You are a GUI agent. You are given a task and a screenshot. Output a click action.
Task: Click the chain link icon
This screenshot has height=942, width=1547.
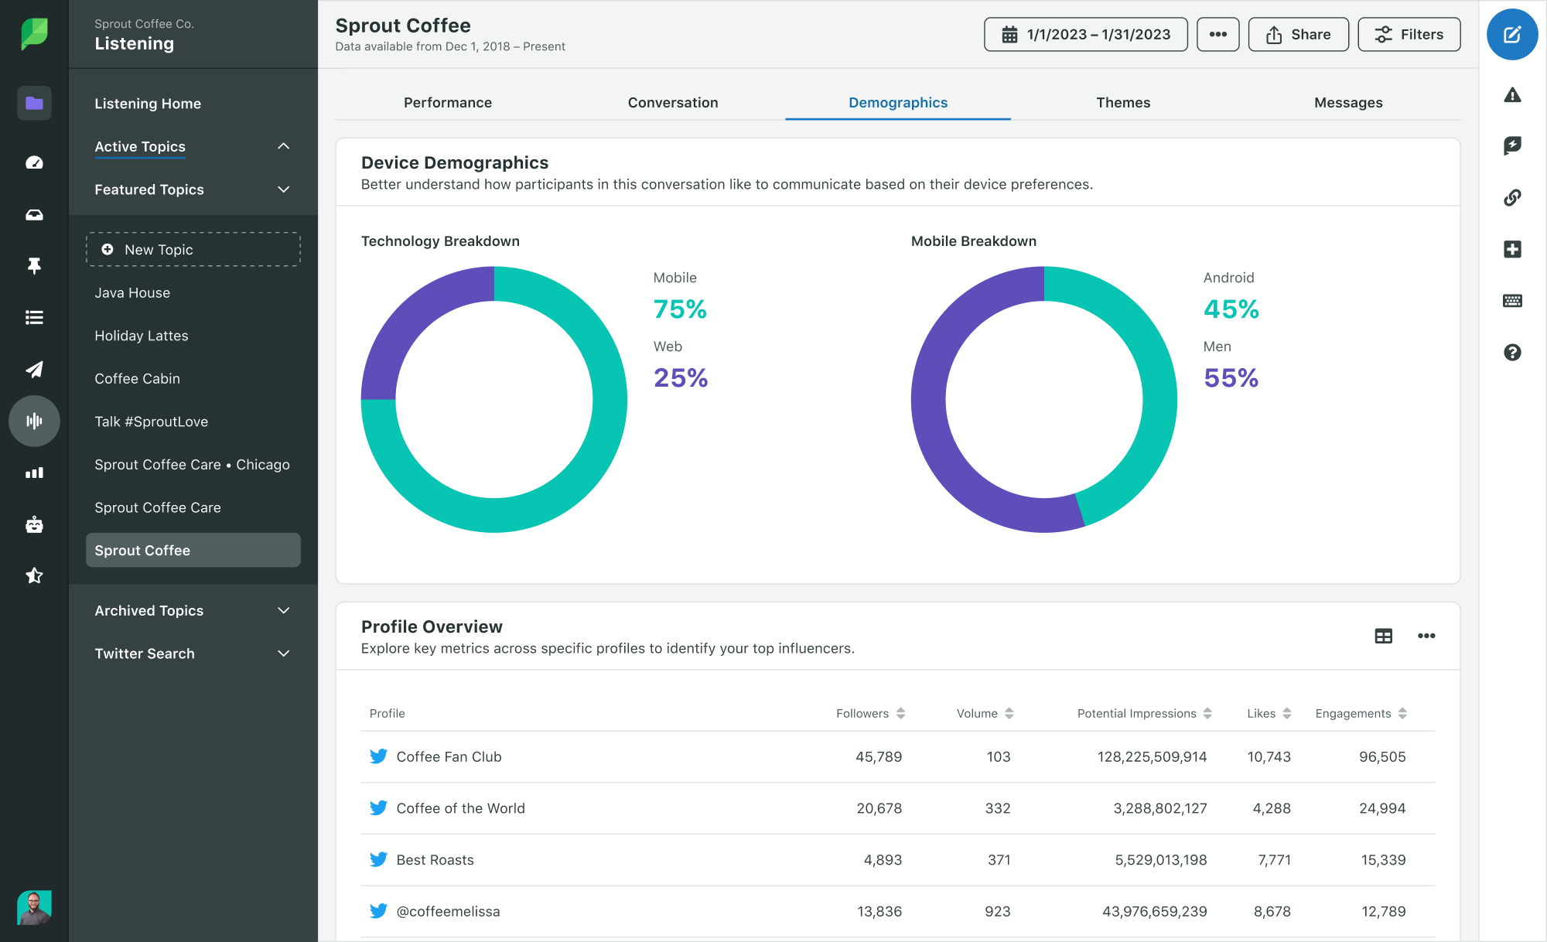1512,198
